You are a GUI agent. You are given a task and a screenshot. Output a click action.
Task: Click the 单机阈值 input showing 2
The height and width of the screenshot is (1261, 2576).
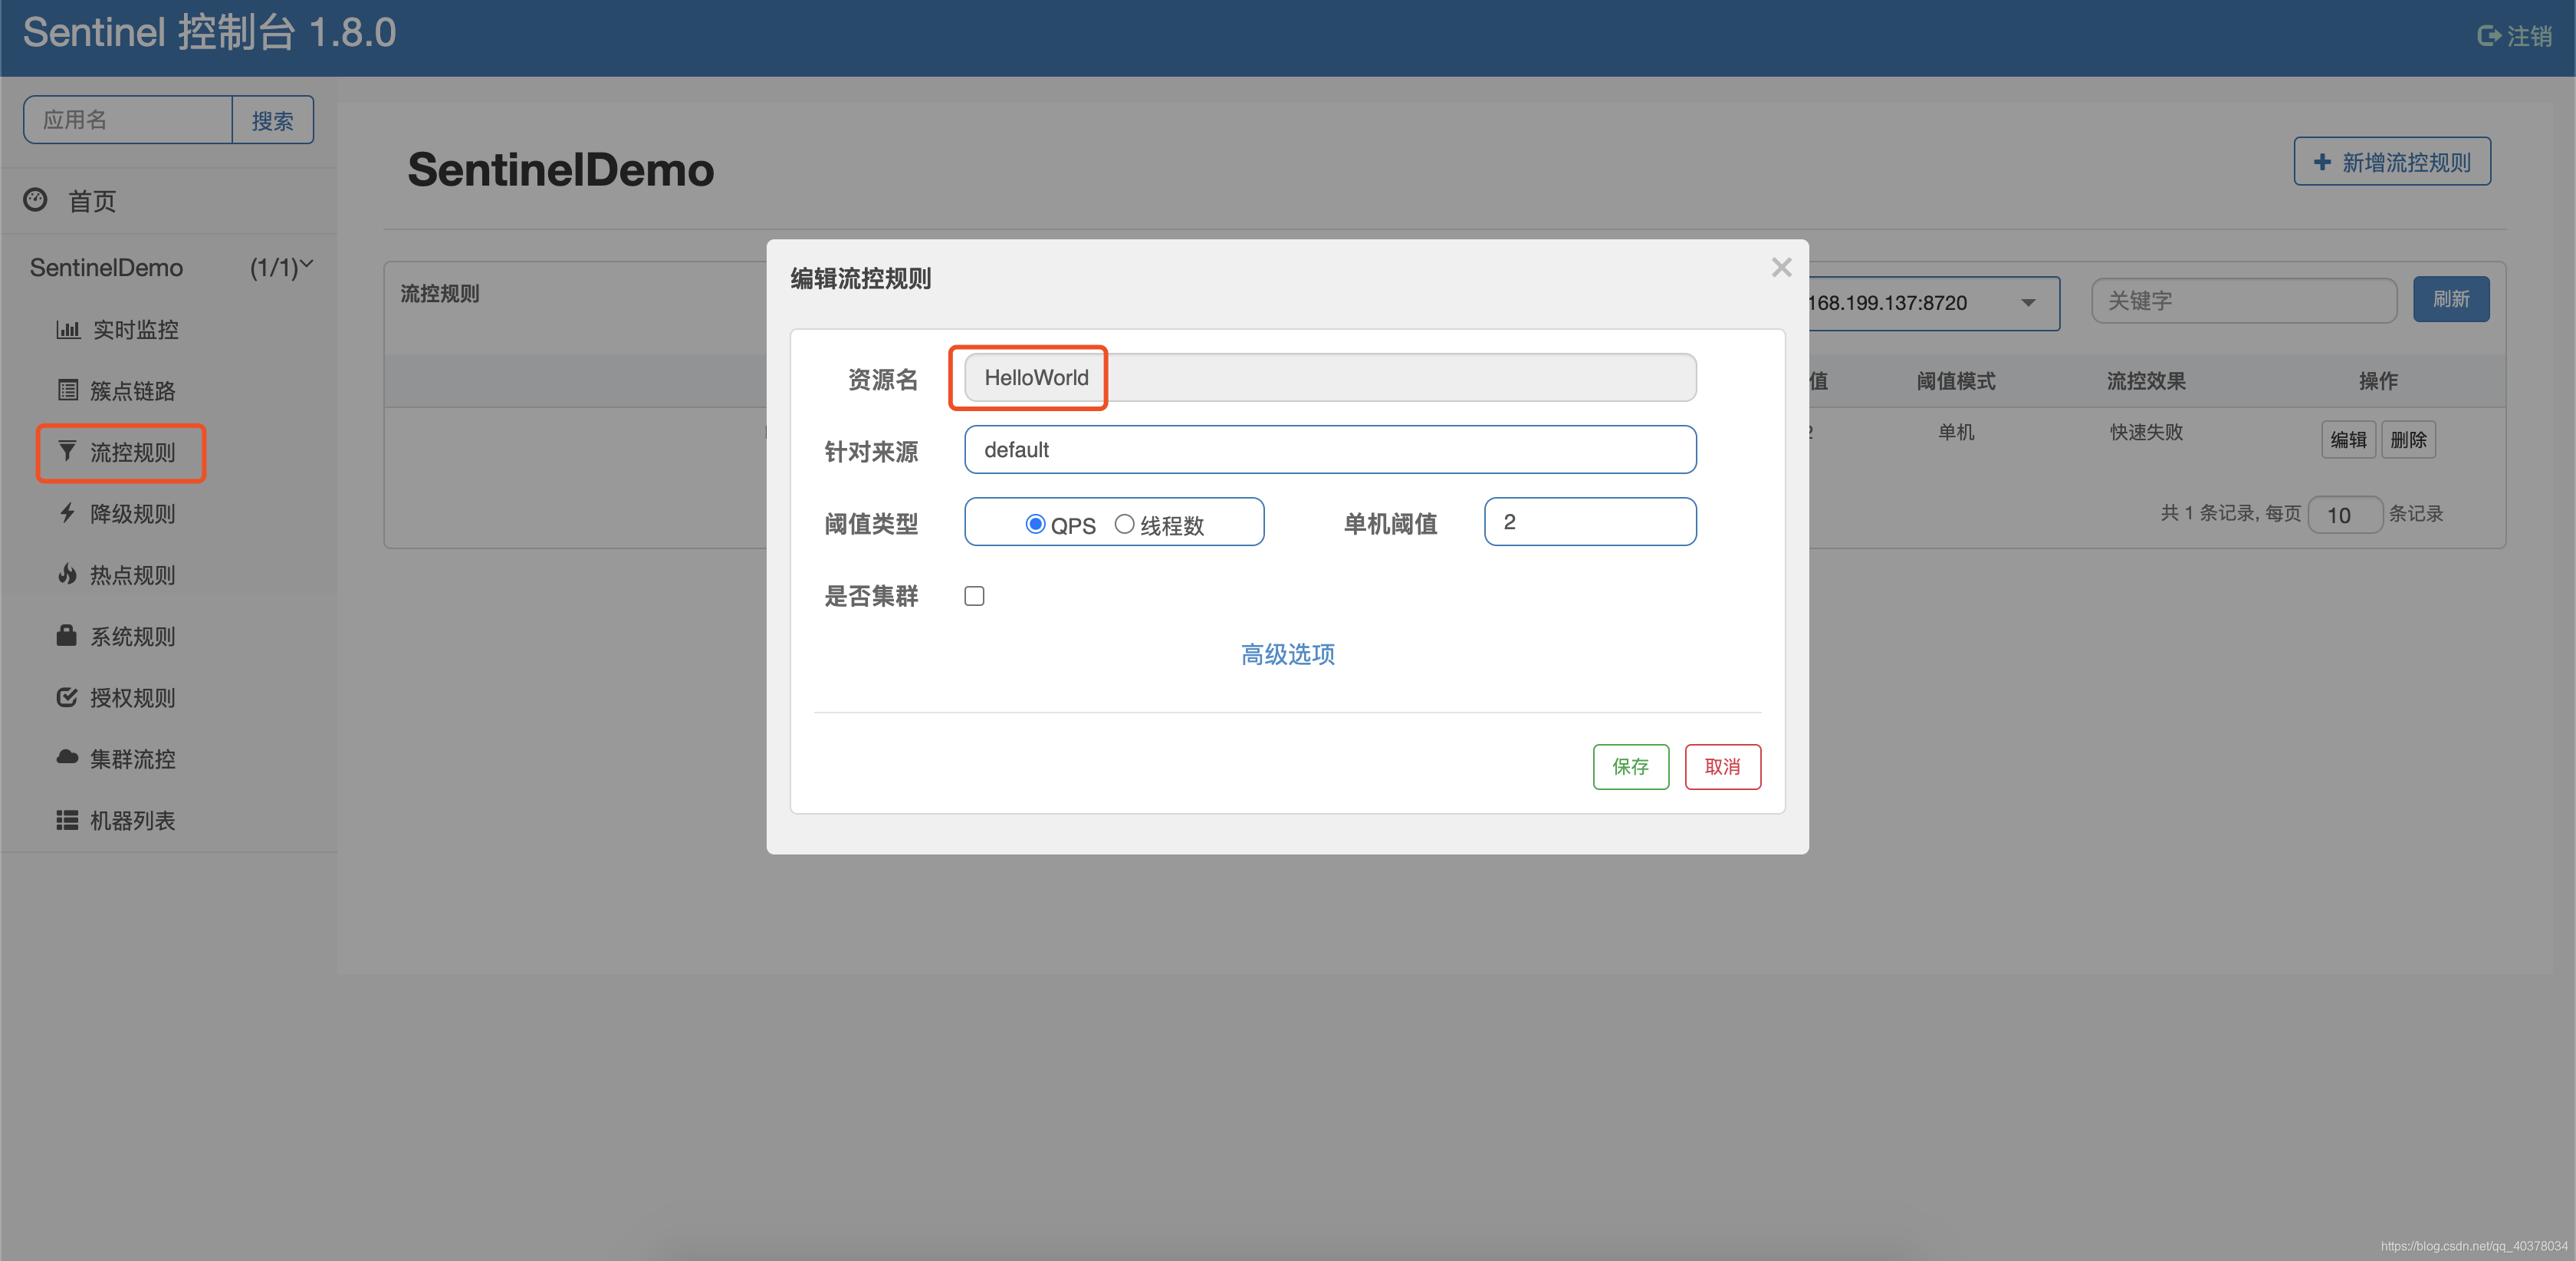pos(1590,522)
